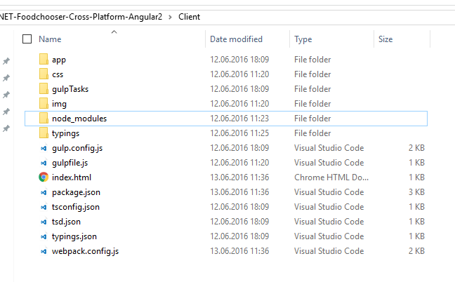Screen dimensions: 455x282
Task: Select the tsd.json file name
Action: click(x=66, y=222)
